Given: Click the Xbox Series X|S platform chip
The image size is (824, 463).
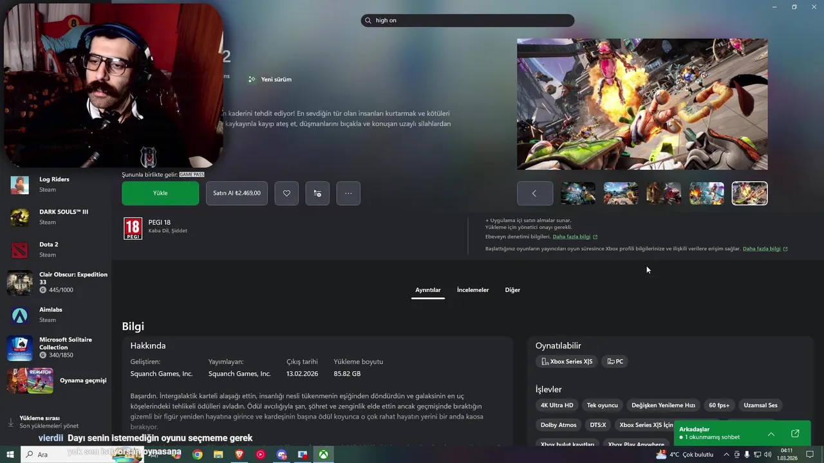Looking at the screenshot, I should click(566, 361).
